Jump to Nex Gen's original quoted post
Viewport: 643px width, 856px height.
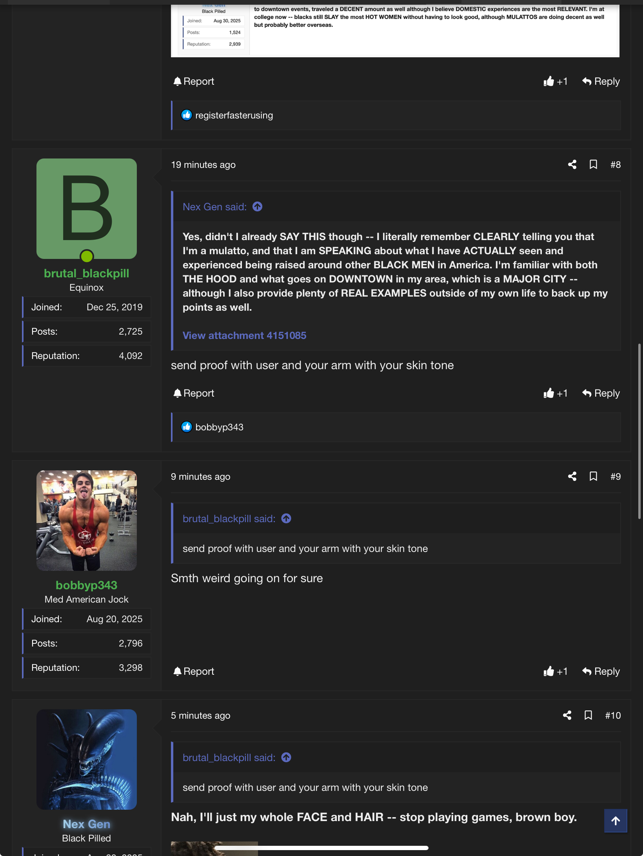click(257, 207)
